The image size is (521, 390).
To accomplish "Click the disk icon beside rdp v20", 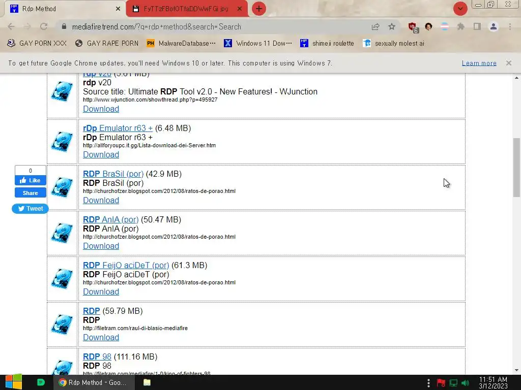I will click(x=62, y=91).
